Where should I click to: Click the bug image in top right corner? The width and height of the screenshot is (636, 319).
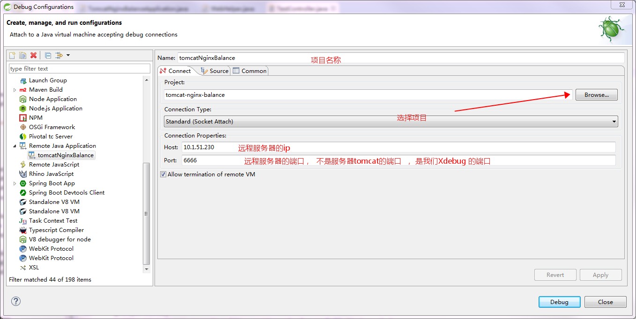click(x=612, y=28)
